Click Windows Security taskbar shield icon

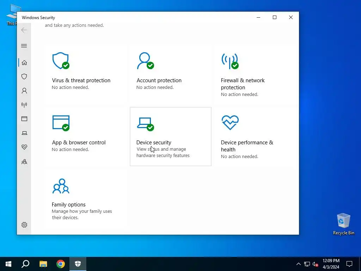78,264
